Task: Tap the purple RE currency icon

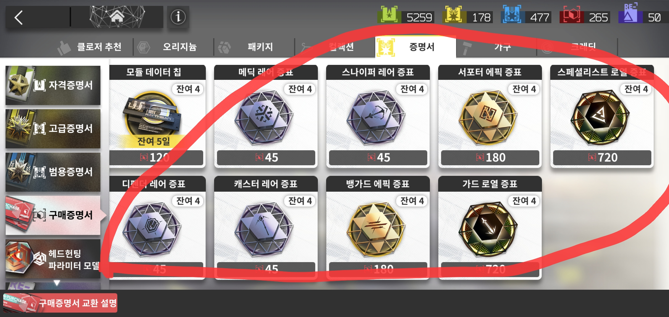Action: pos(629,14)
